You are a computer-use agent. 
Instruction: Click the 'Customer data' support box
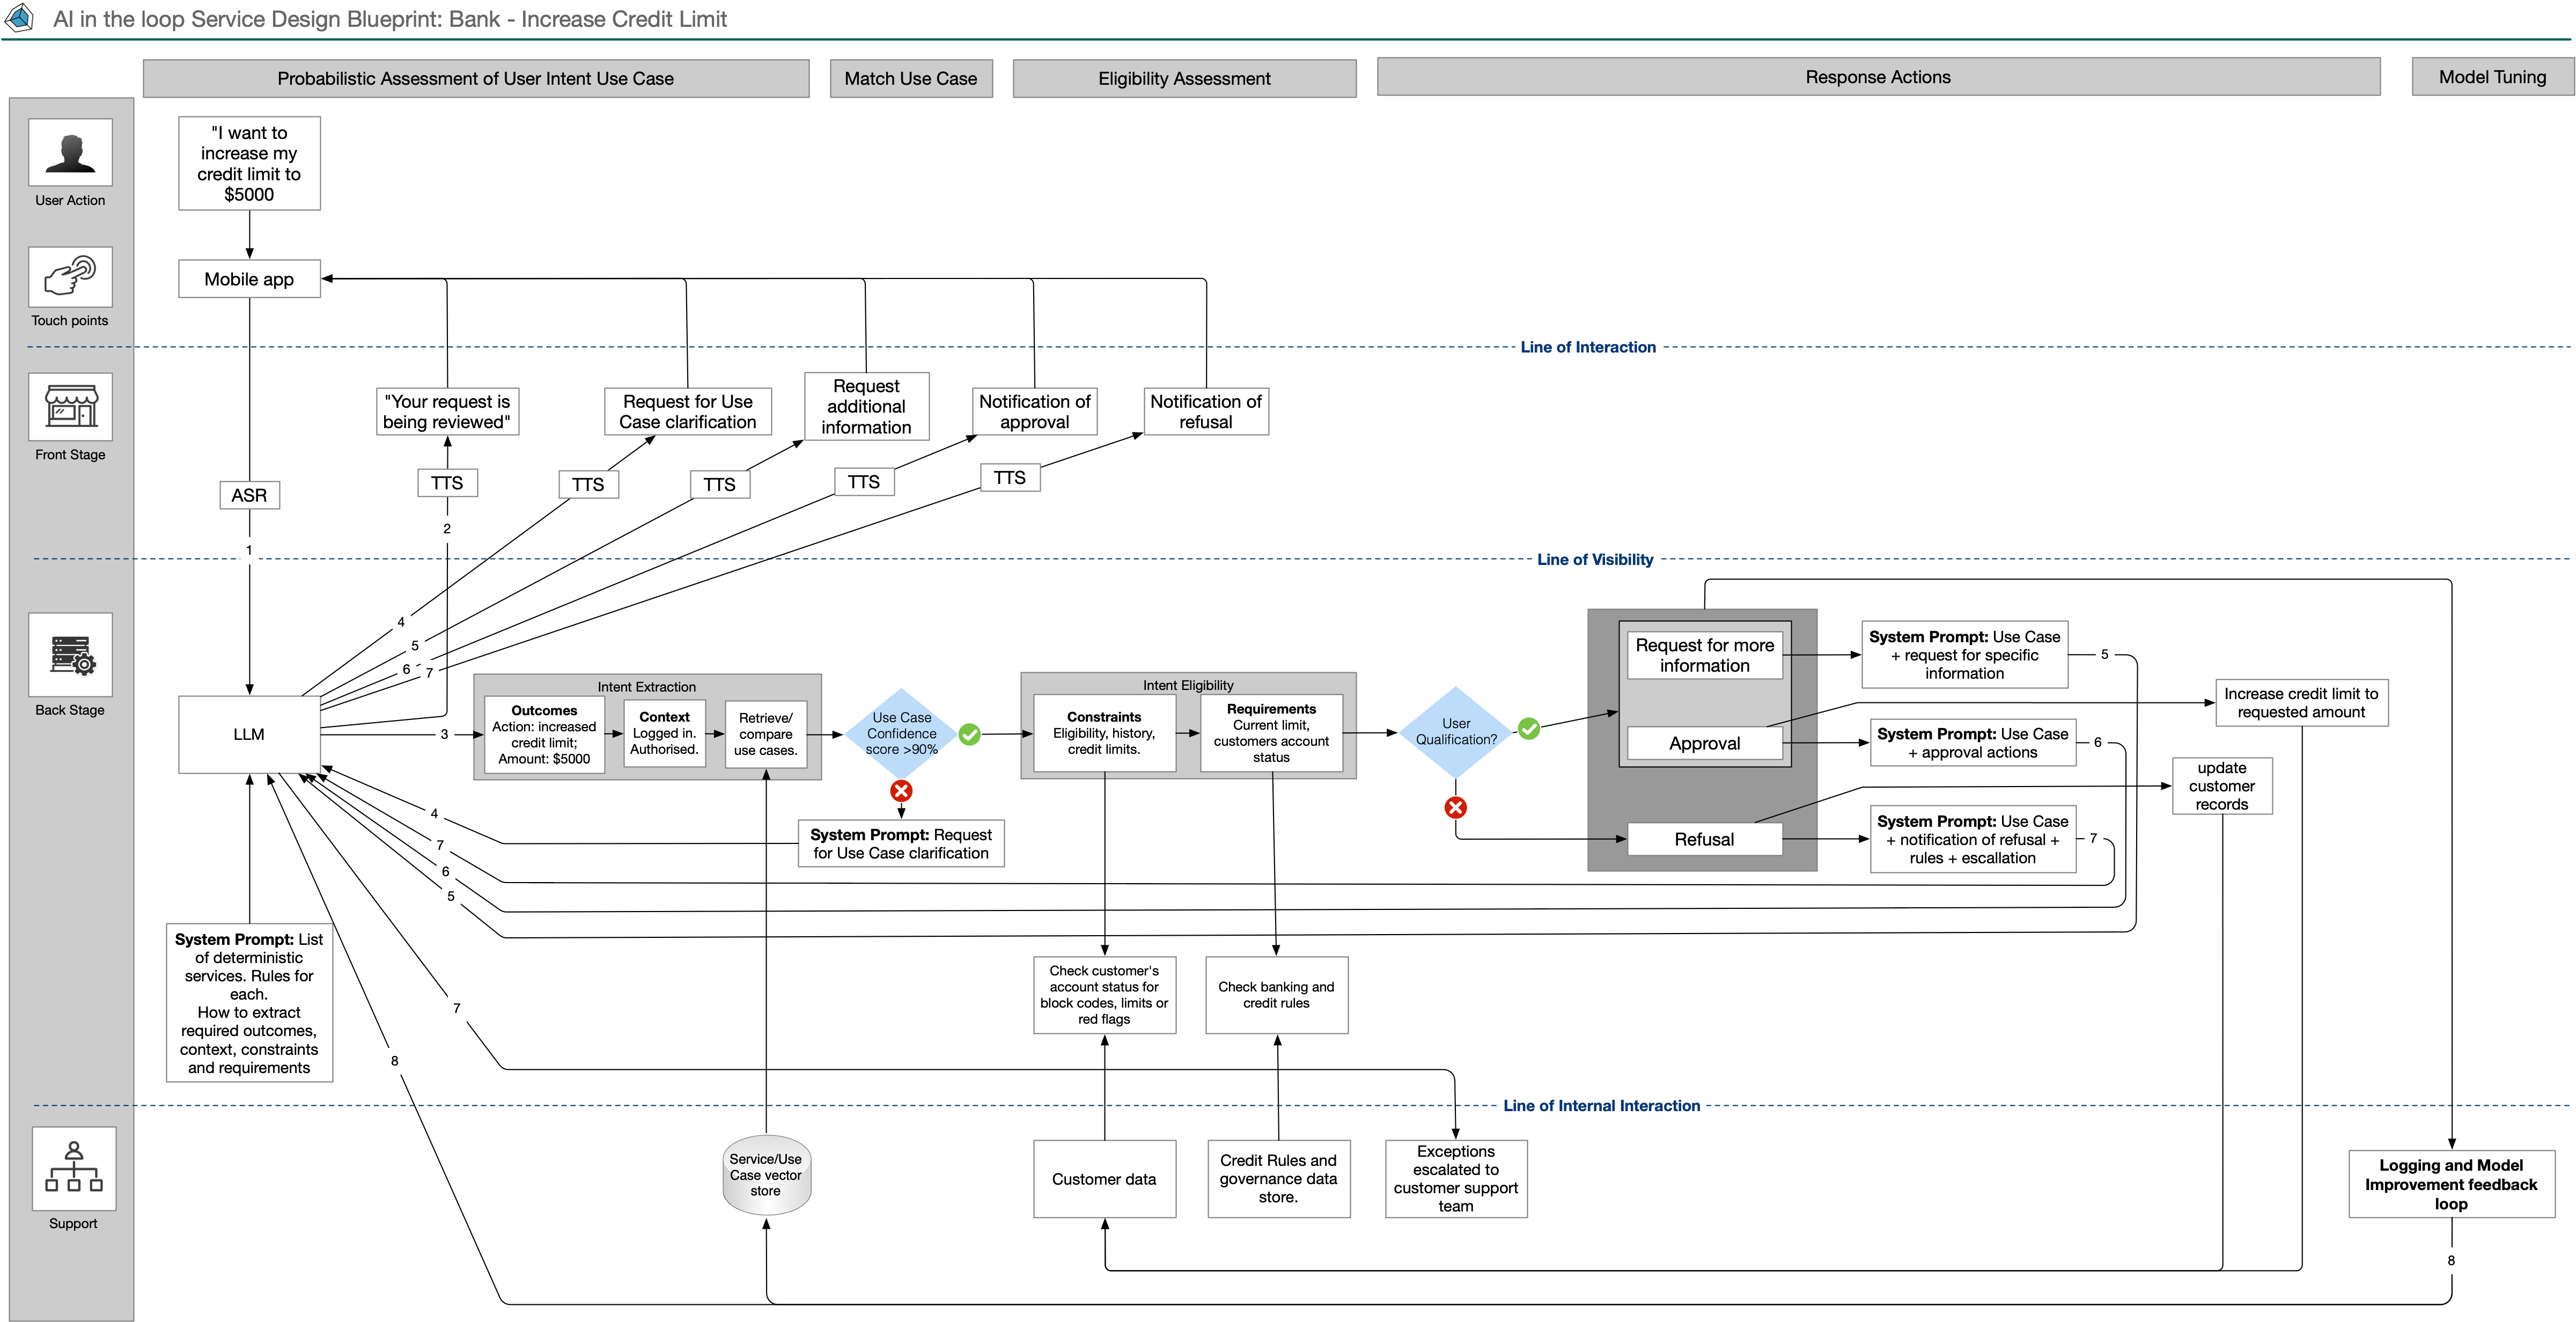coord(1104,1179)
